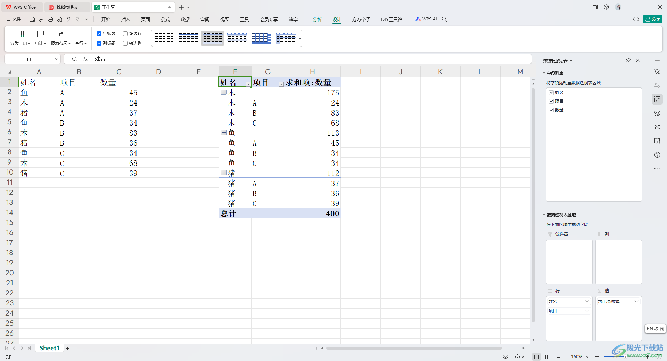Click the zoom-in magnifier by formula bar

click(x=75, y=59)
